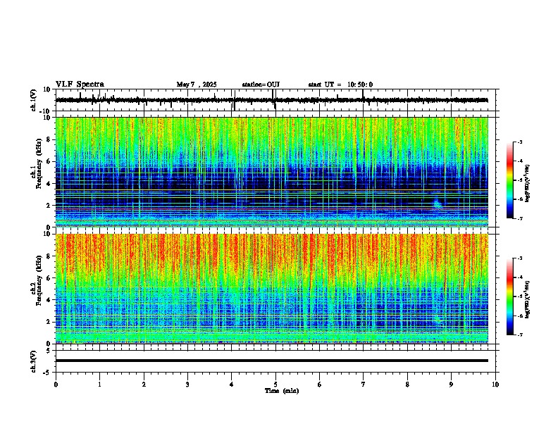
Task: Click the 'Time (min)' axis label
Action: tap(282, 391)
